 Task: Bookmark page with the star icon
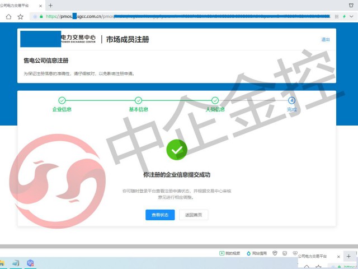coord(20,16)
